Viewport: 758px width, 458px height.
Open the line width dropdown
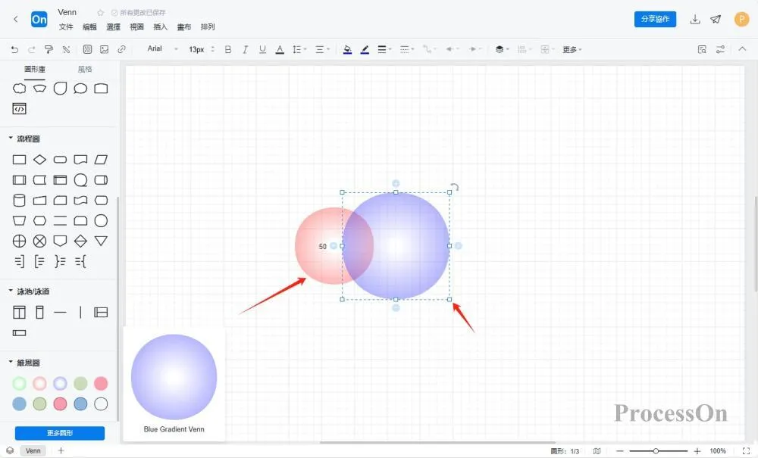[384, 49]
